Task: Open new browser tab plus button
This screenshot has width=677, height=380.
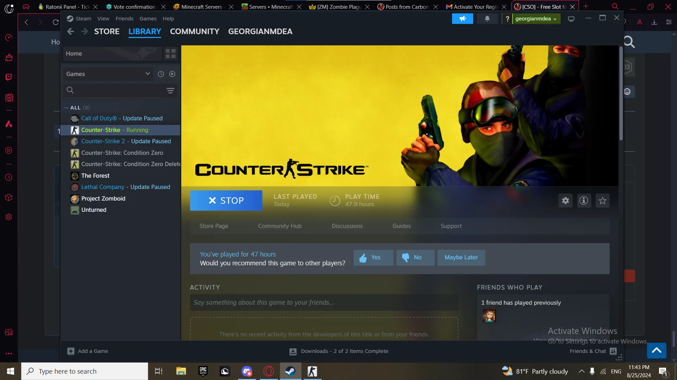Action: coord(586,6)
